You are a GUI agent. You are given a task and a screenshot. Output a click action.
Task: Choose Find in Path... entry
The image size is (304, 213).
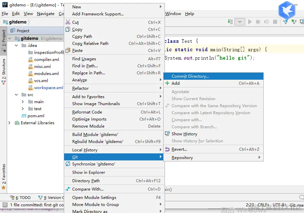115,66
